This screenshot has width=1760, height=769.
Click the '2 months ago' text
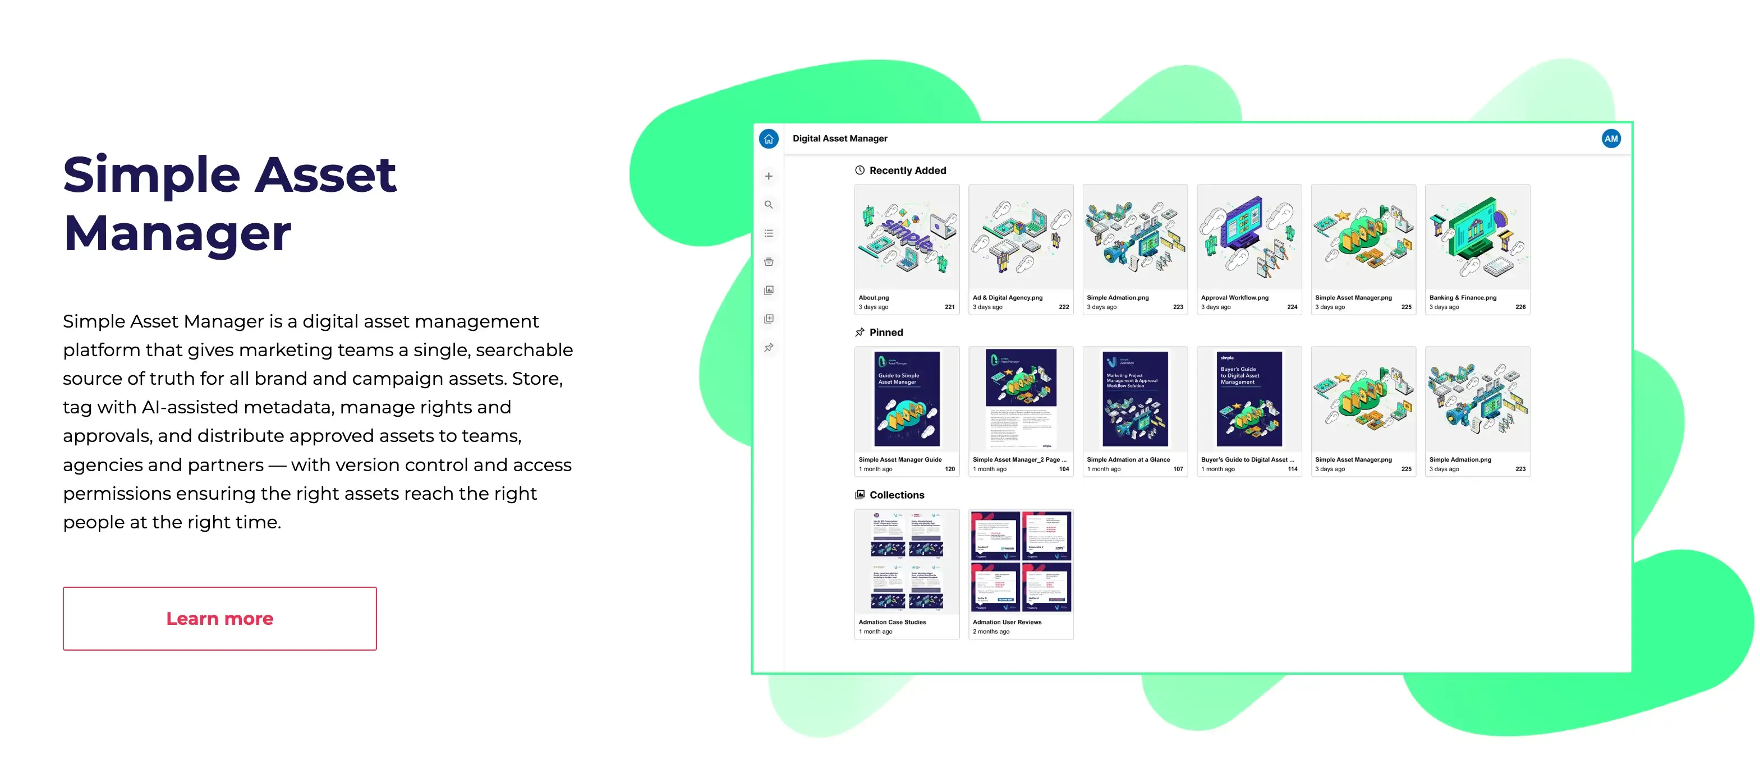point(991,632)
